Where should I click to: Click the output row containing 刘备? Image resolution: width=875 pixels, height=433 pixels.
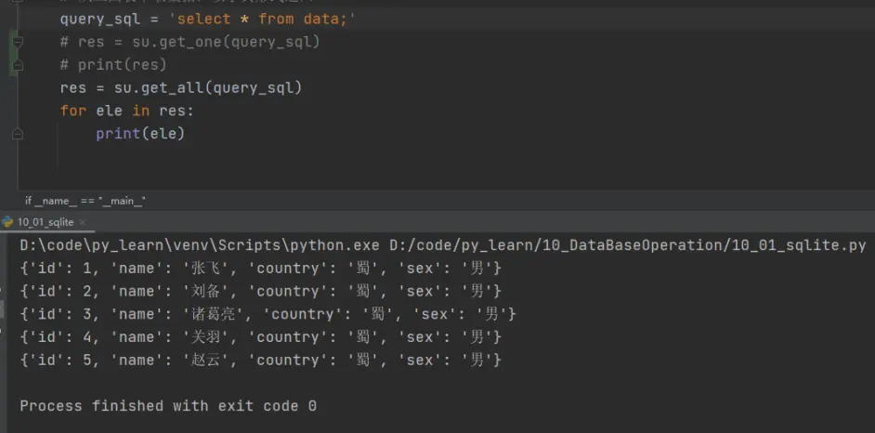tap(260, 291)
